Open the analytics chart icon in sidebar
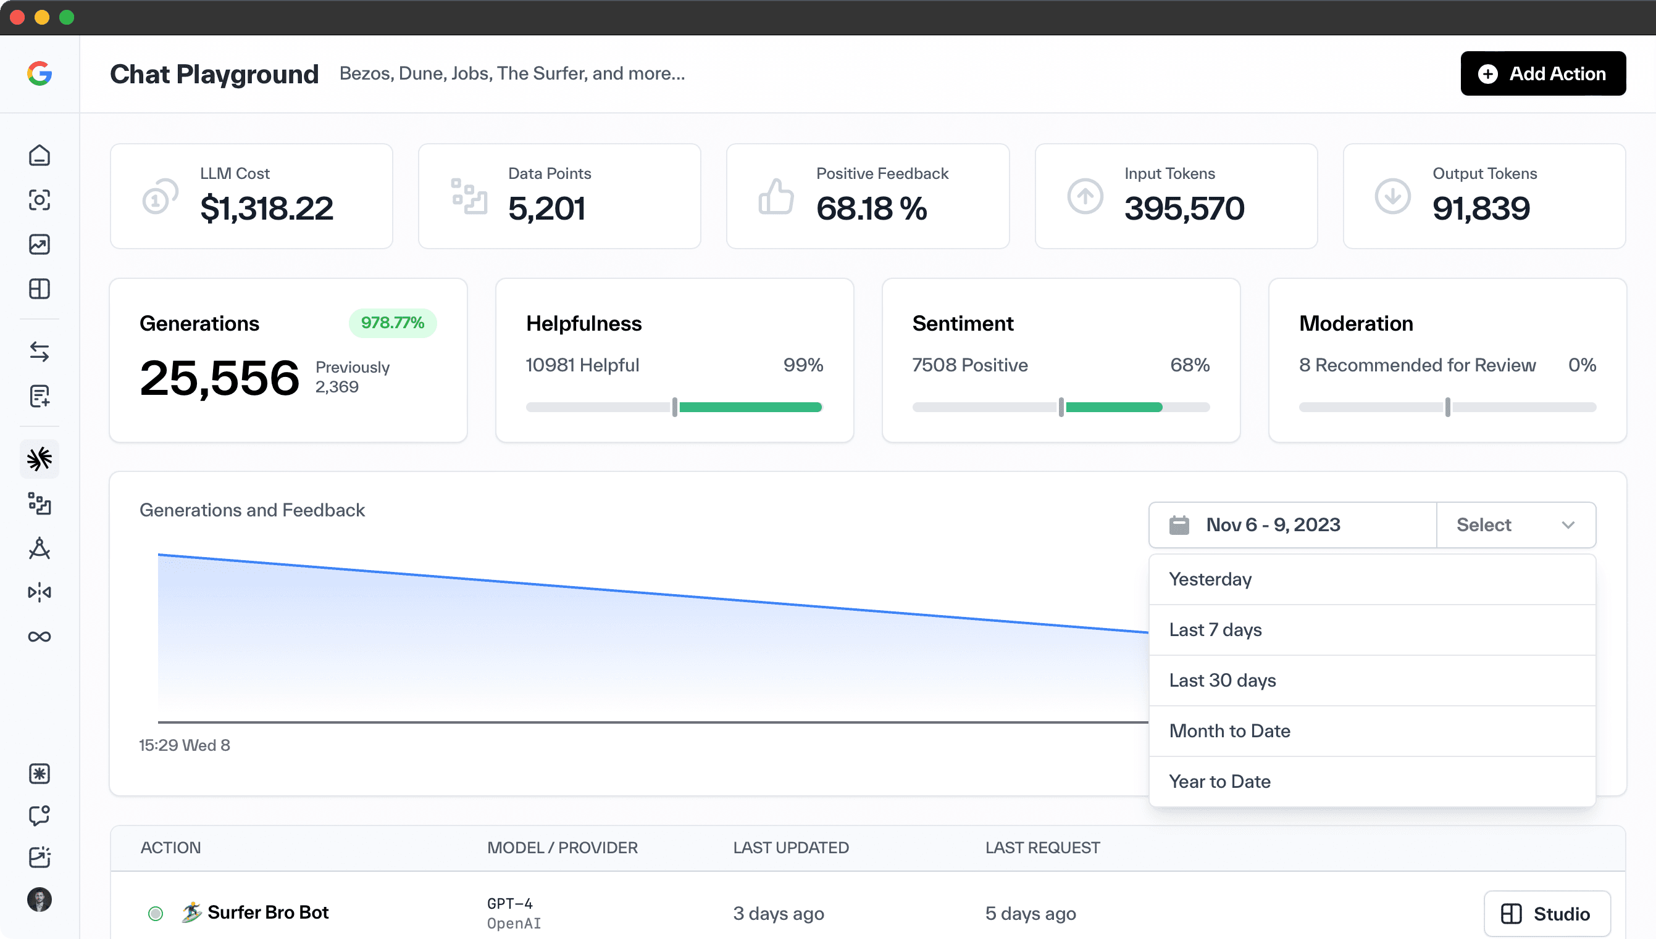This screenshot has width=1656, height=939. [x=40, y=244]
